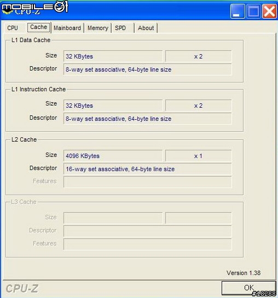Click the L1 Instruction Cache descriptor field

148,119
